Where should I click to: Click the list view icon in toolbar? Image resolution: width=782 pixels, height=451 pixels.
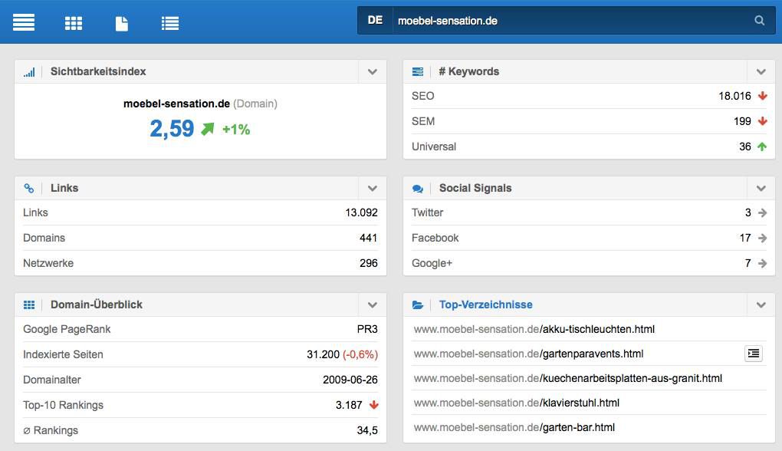pos(170,23)
